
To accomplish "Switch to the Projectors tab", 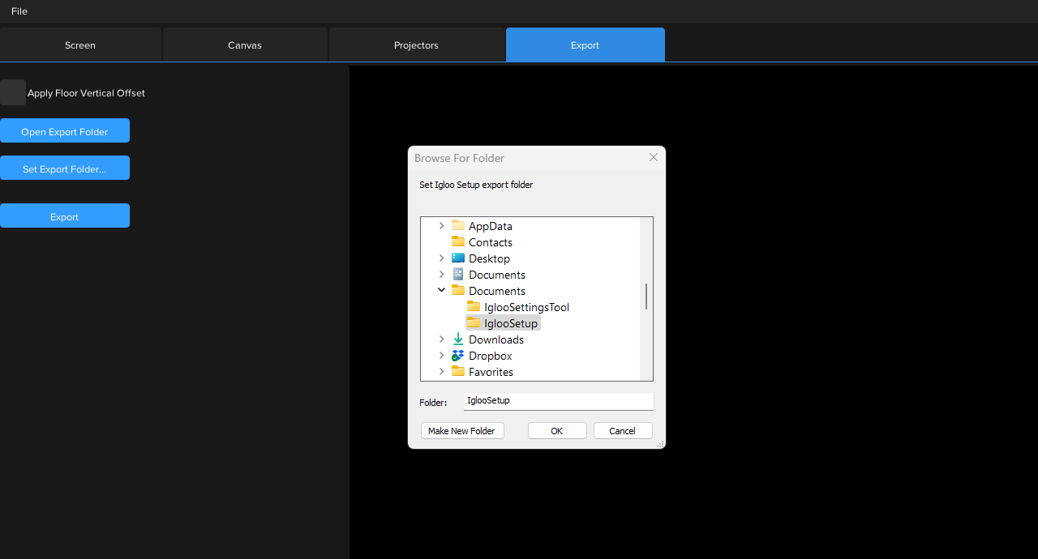I will click(x=416, y=45).
